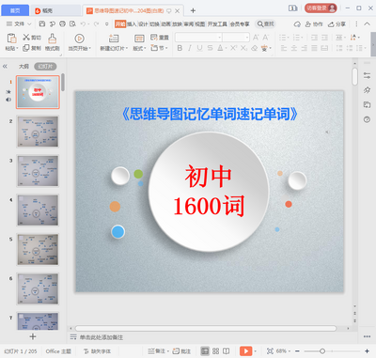The image size is (376, 358).
Task: Switch to Slide Sorter view
Action: pos(215,351)
